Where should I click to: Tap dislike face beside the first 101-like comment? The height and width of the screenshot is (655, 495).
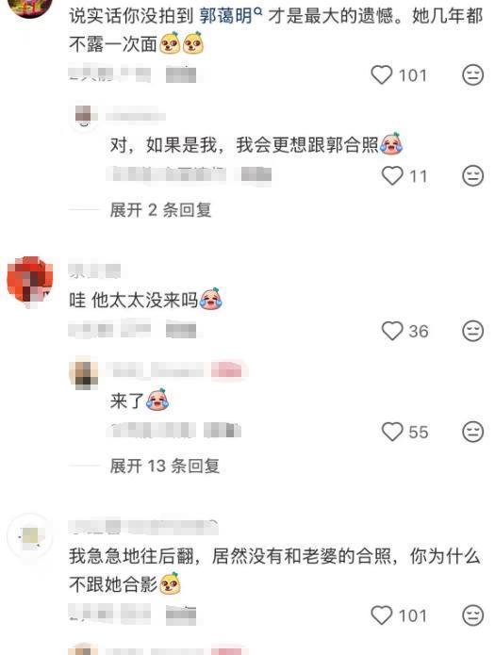pos(472,75)
